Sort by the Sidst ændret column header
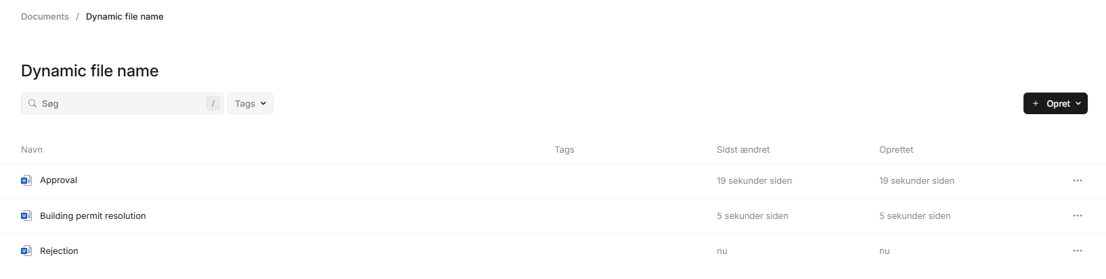The height and width of the screenshot is (279, 1106). pos(743,149)
